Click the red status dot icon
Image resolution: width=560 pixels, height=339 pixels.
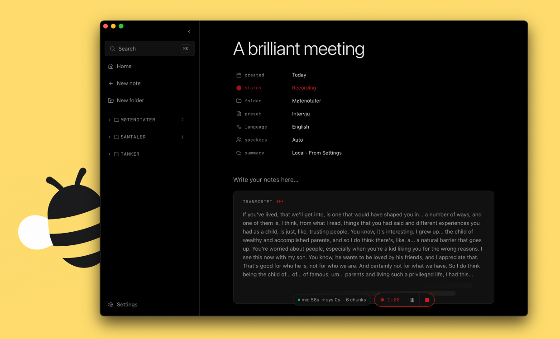239,88
